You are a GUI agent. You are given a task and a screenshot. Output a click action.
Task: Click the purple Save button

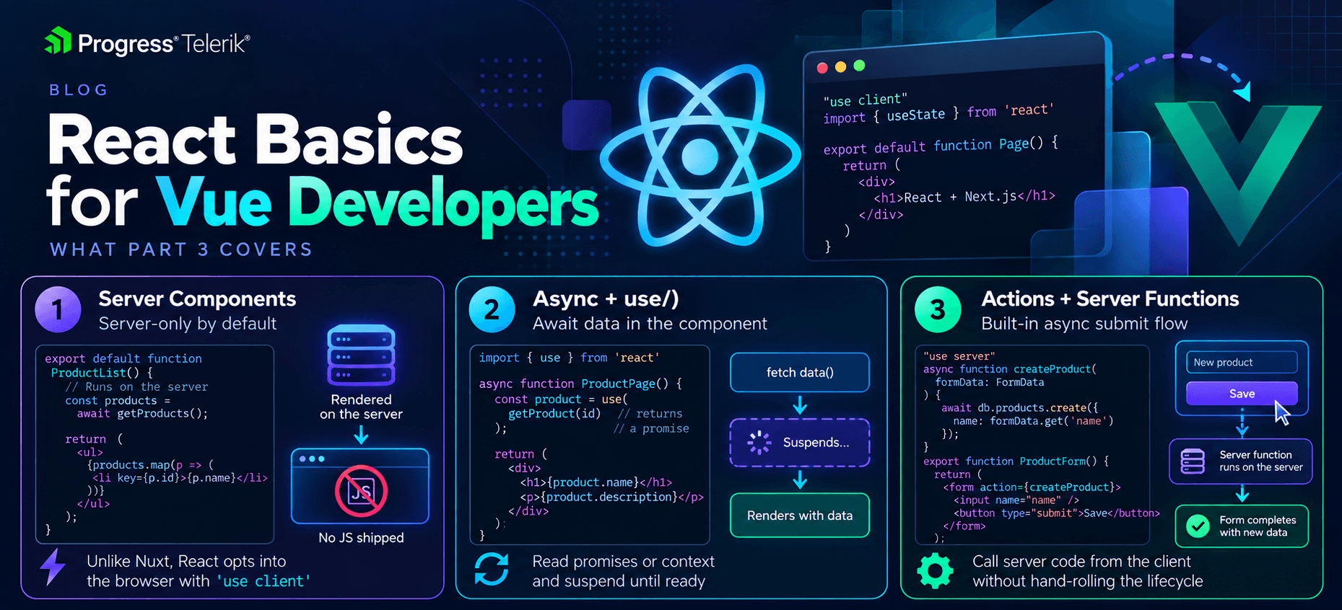(x=1242, y=394)
